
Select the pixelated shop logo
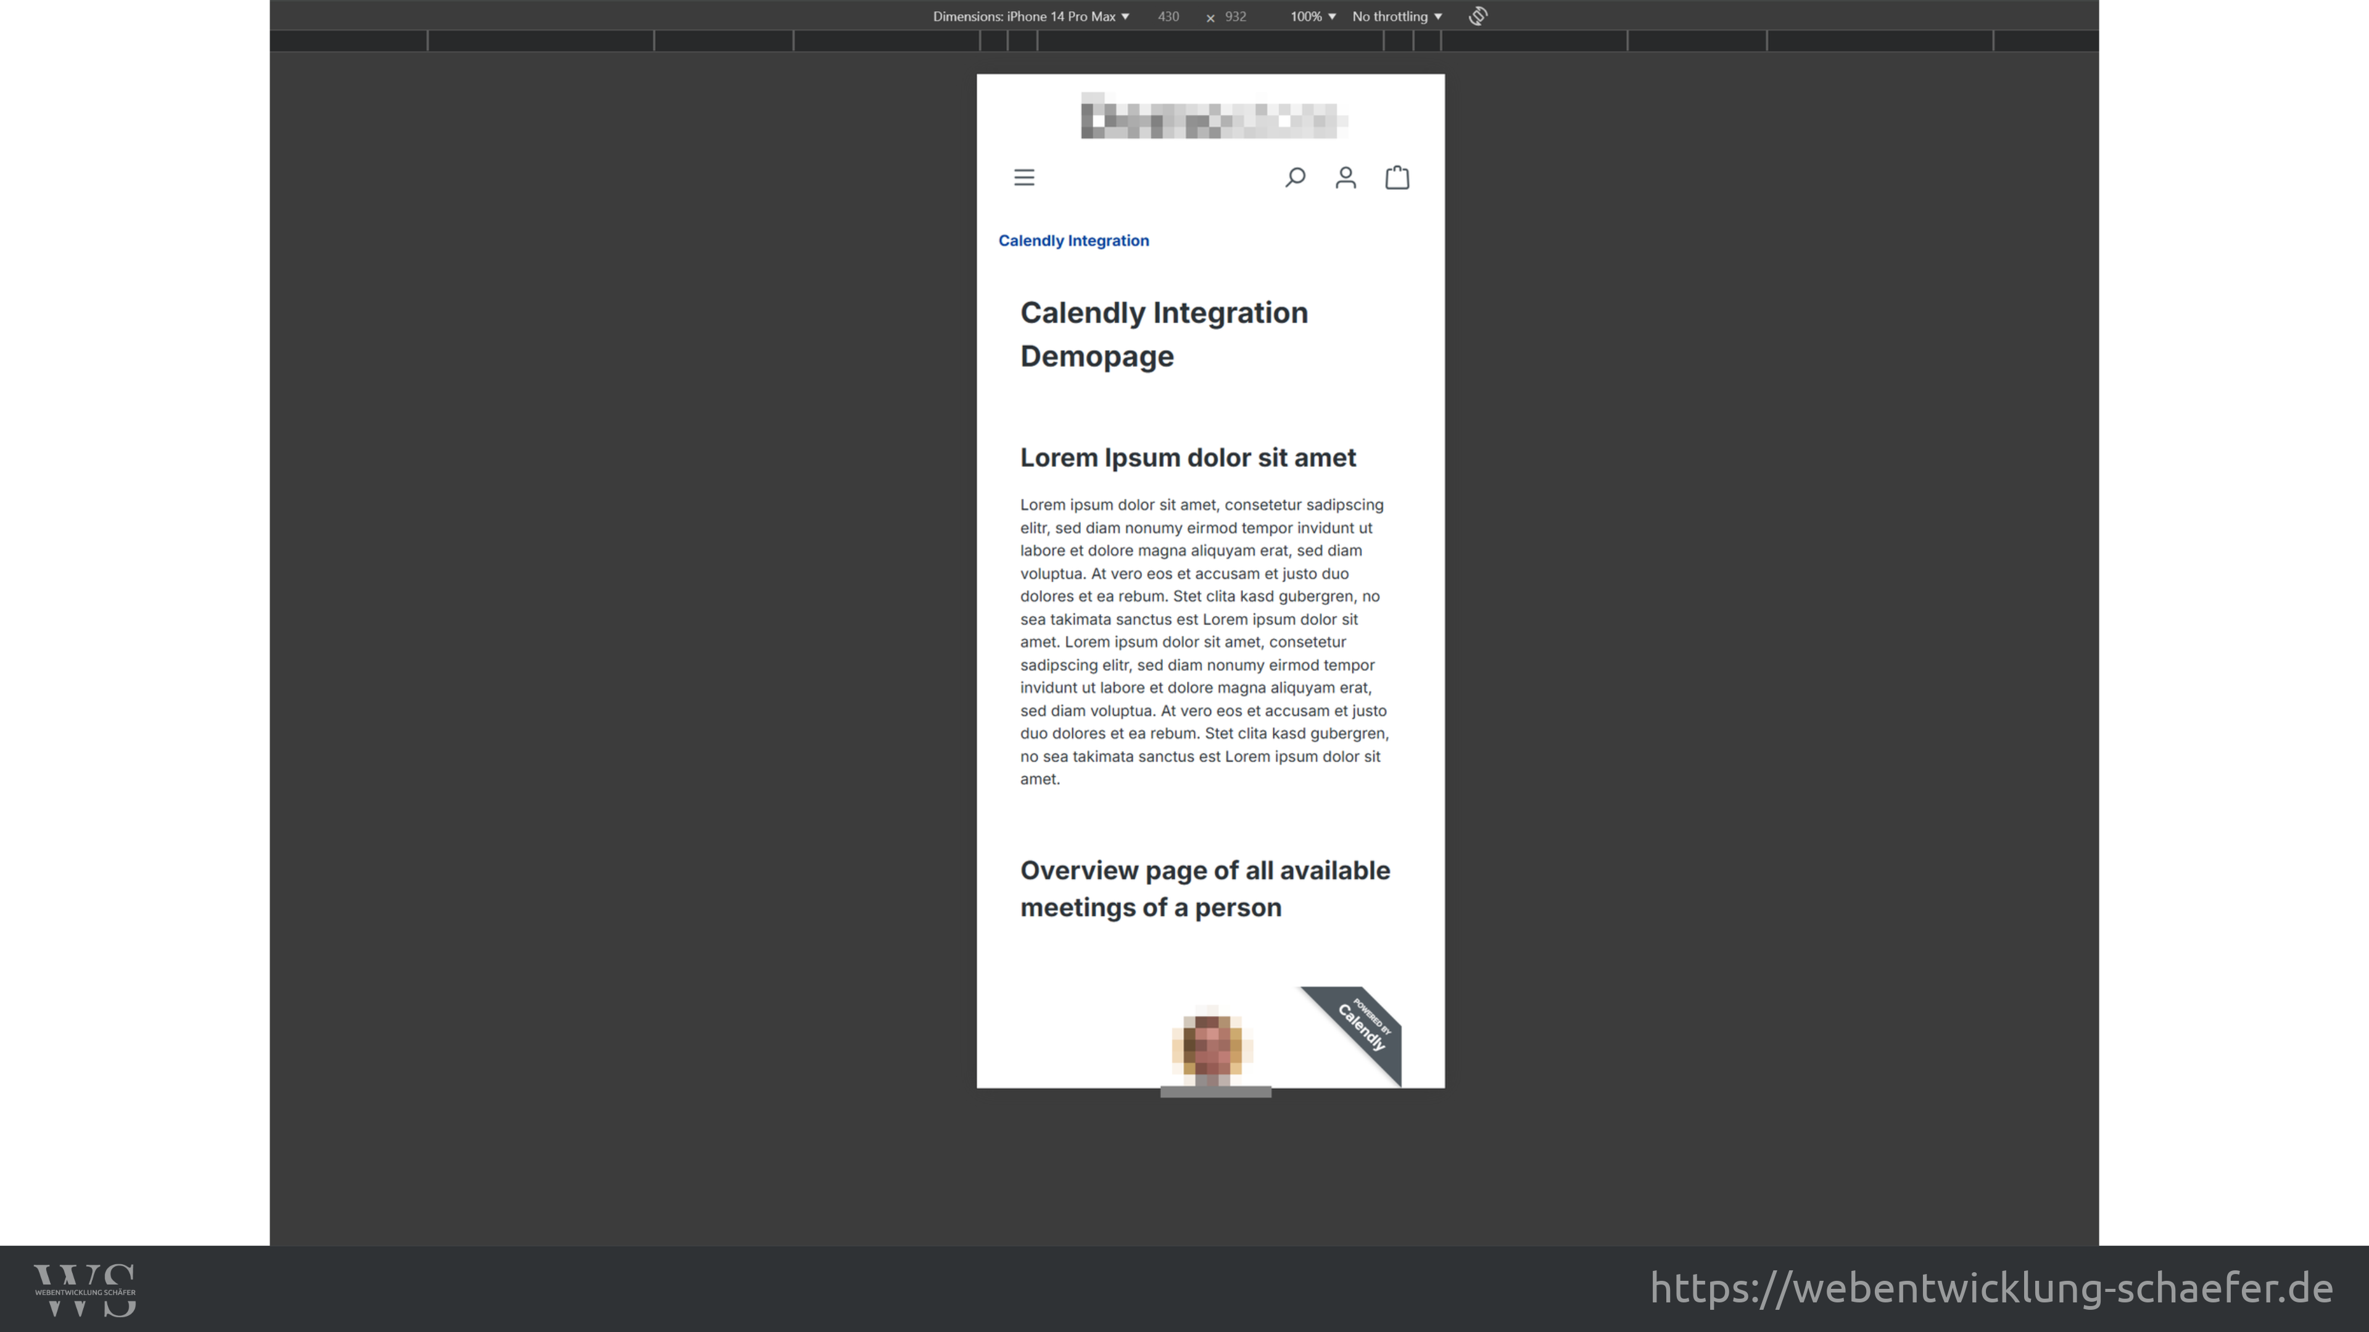[1214, 116]
